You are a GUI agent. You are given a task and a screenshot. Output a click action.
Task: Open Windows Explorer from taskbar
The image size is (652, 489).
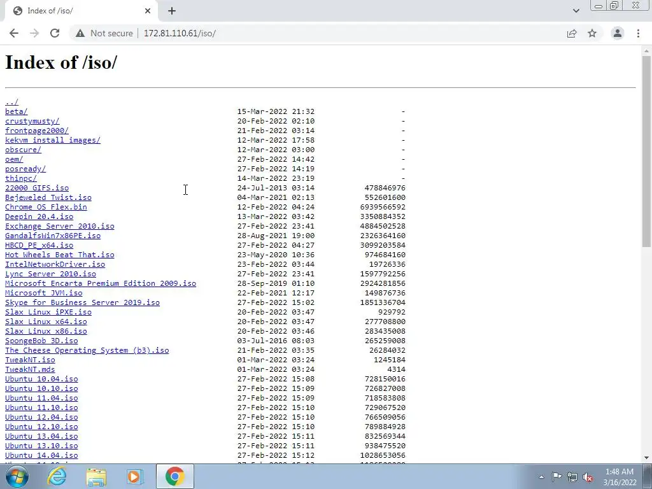96,476
